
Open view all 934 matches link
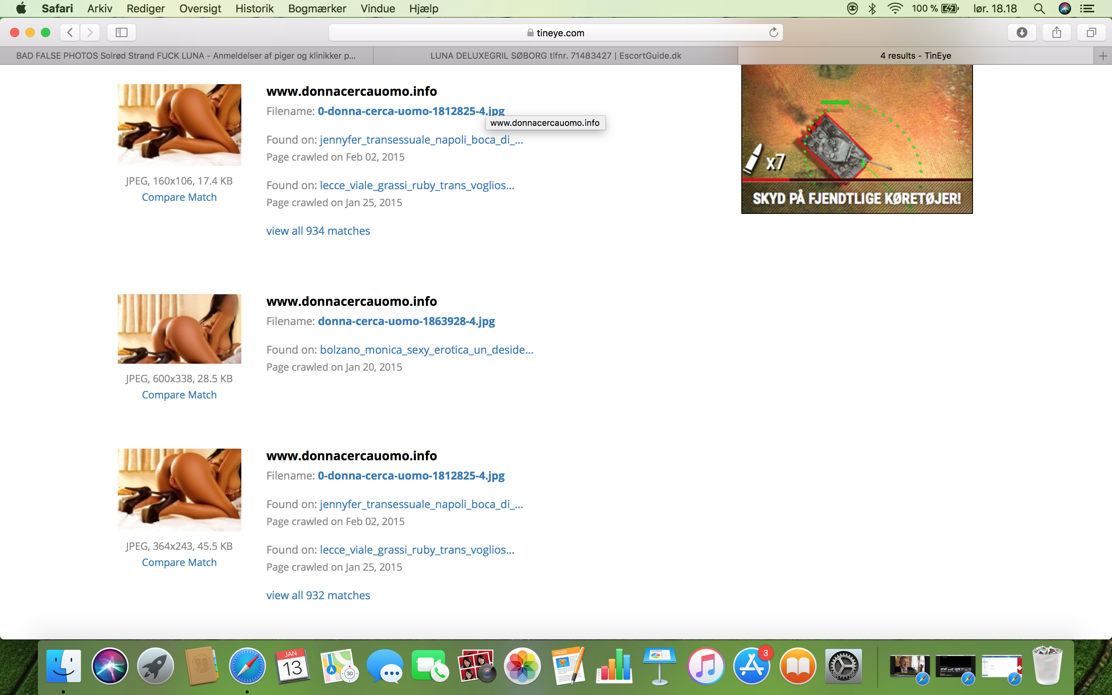(x=318, y=231)
